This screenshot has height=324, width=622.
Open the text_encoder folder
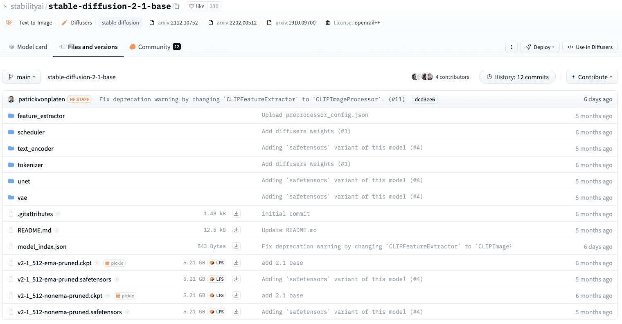(x=36, y=149)
